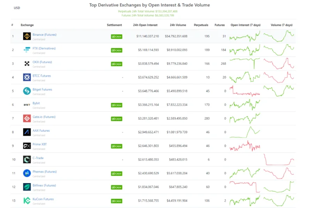Click the Cash settlement badge for FTX
312x208 pixels.
[x=117, y=50]
